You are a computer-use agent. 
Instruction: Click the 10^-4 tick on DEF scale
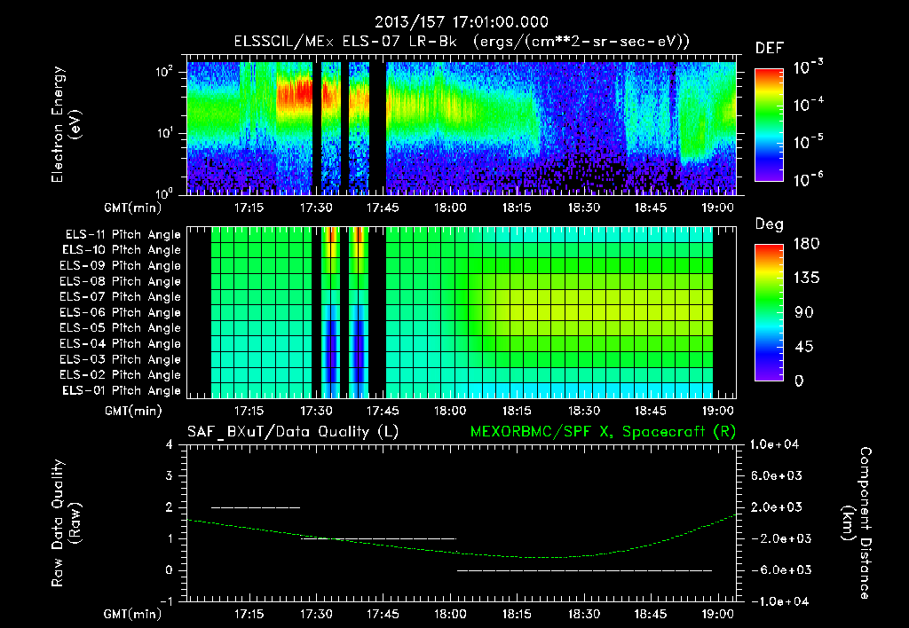coord(808,105)
